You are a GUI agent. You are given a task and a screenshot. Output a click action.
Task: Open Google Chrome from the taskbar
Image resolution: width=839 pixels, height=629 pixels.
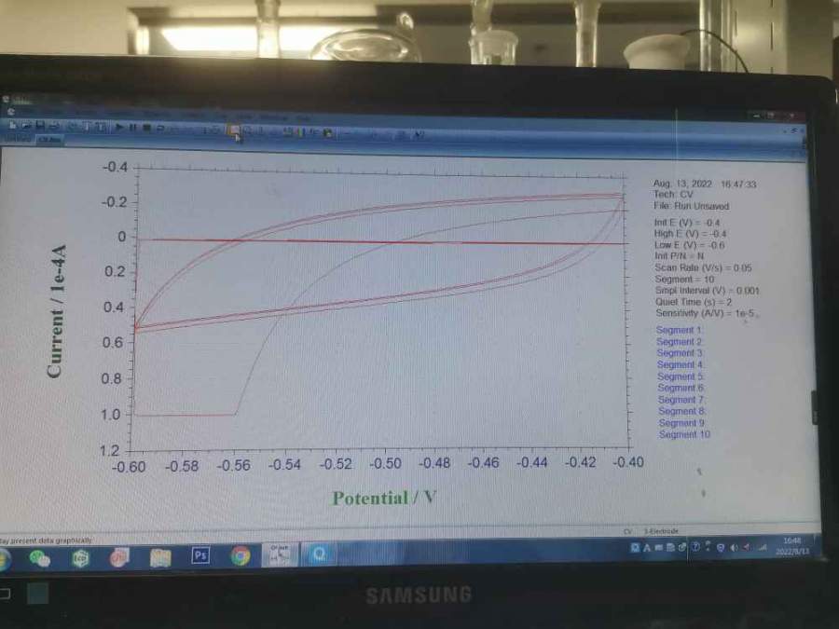(241, 555)
